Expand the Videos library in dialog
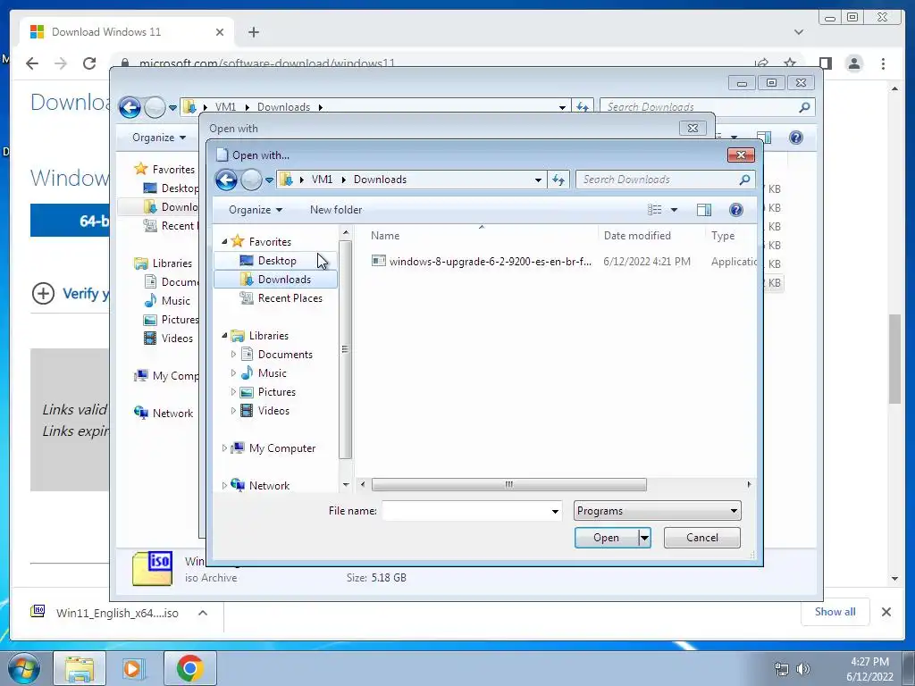The image size is (915, 686). (233, 411)
